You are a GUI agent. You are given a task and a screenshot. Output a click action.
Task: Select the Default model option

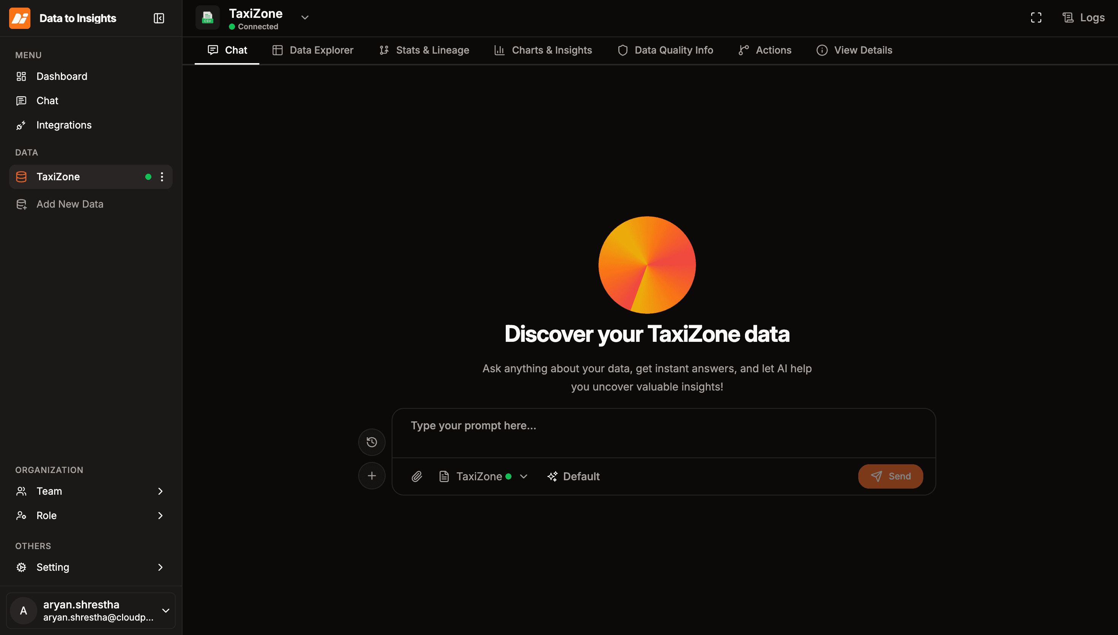573,476
